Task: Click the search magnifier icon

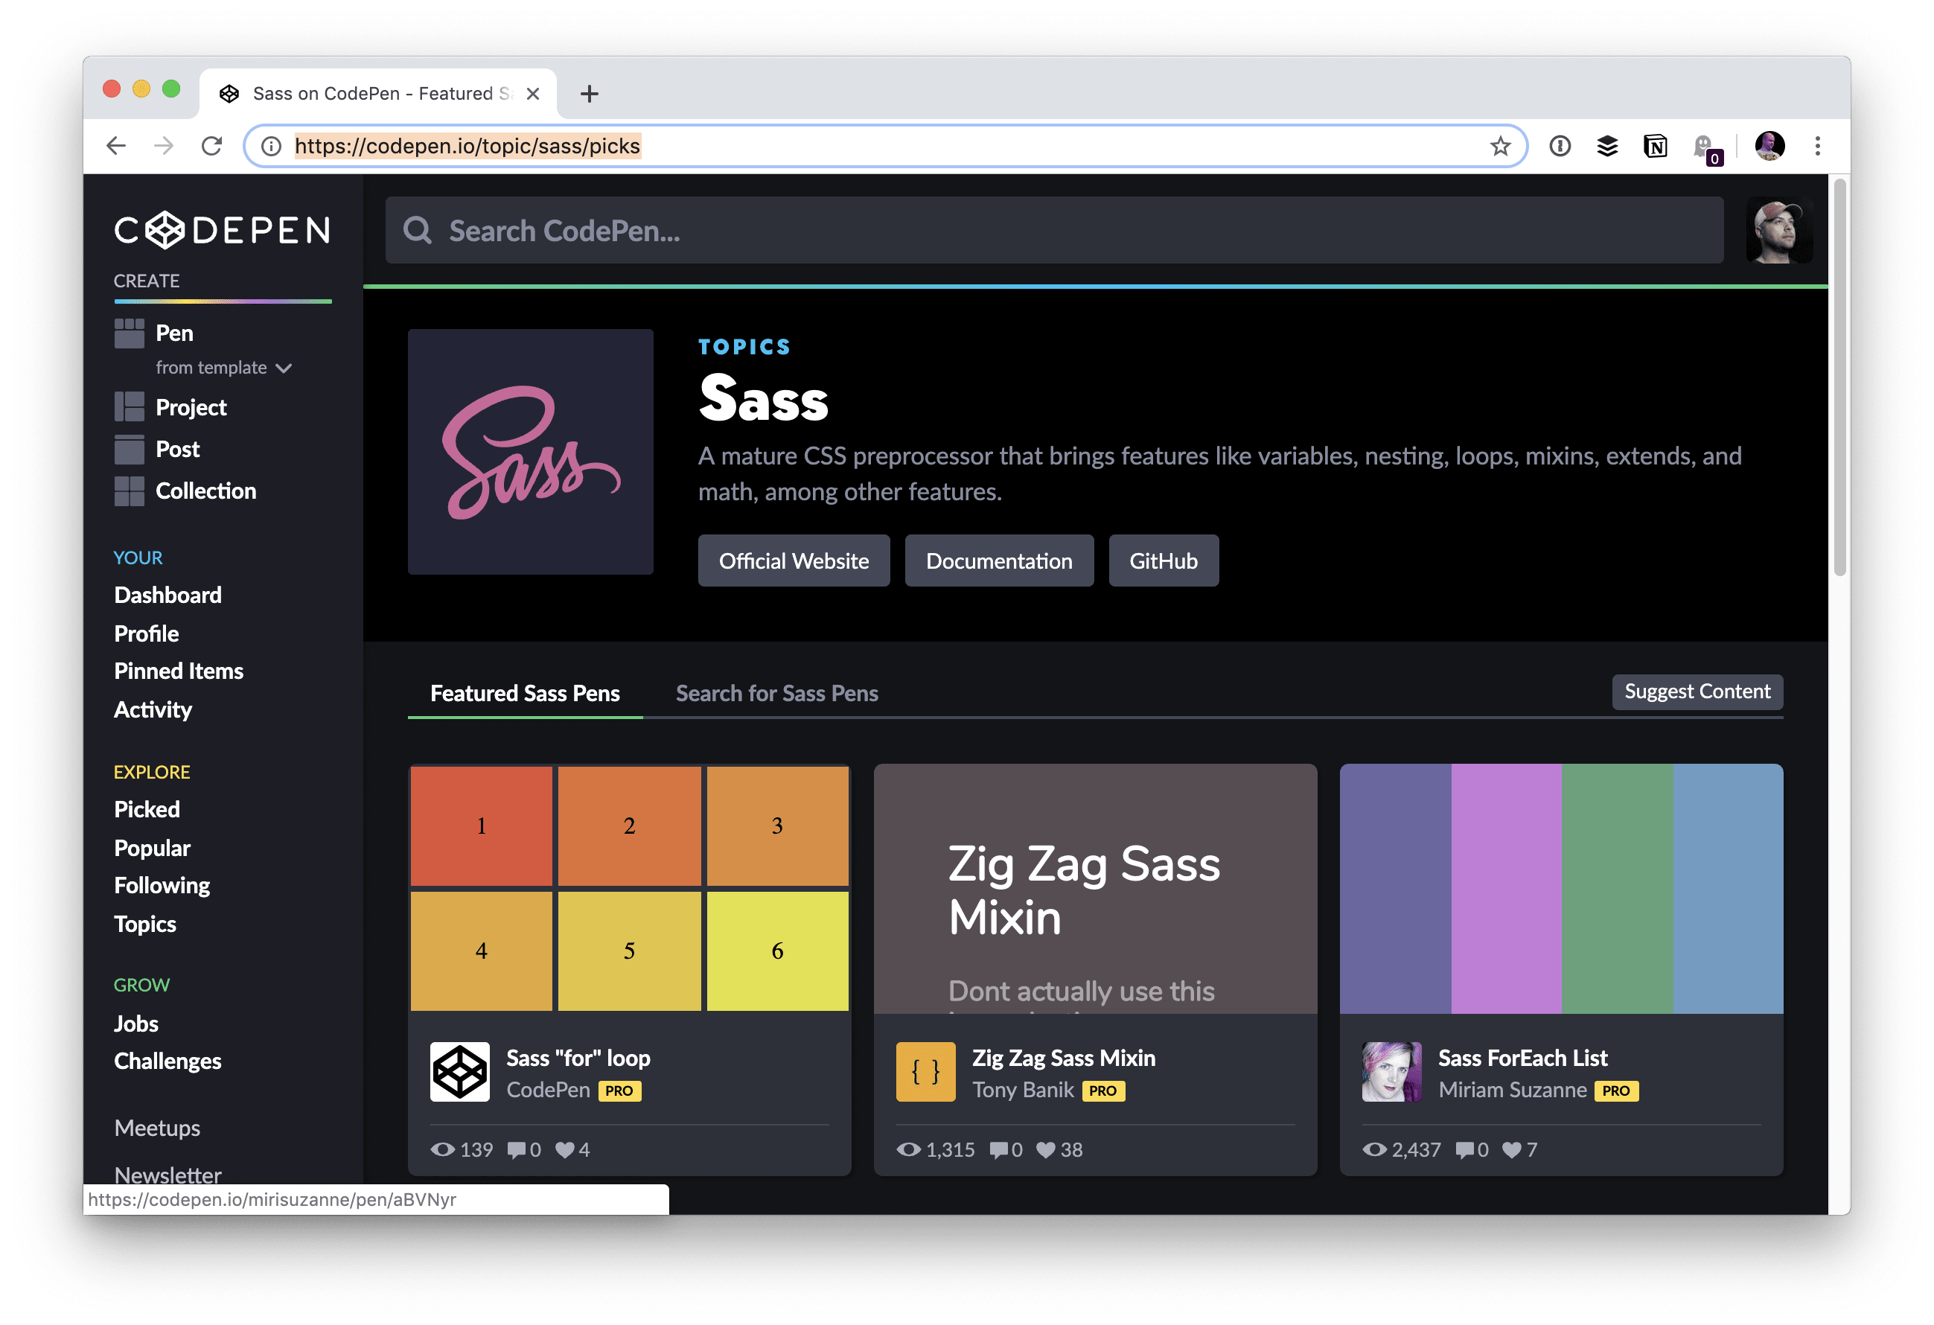Action: point(418,231)
